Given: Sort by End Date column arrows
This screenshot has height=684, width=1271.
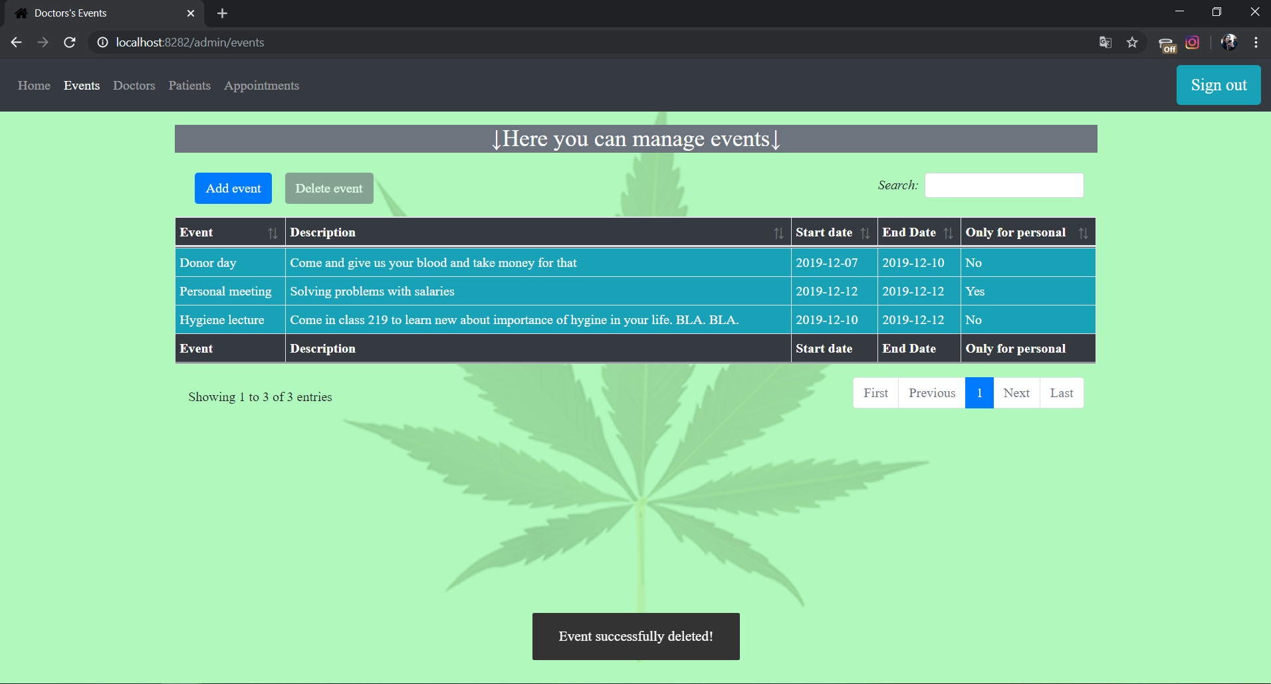Looking at the screenshot, I should pos(948,233).
